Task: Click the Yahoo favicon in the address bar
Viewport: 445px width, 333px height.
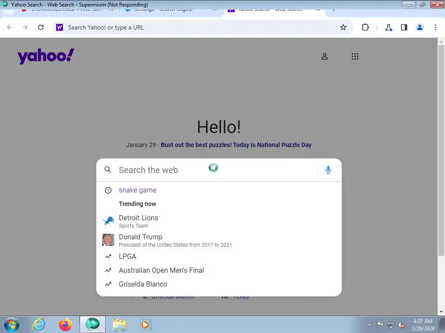Action: click(x=60, y=27)
